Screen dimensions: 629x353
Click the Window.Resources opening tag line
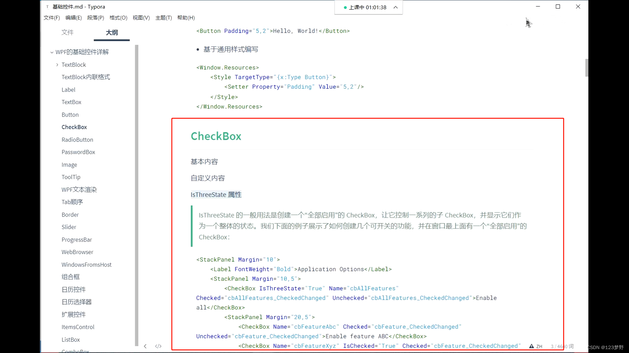(228, 68)
